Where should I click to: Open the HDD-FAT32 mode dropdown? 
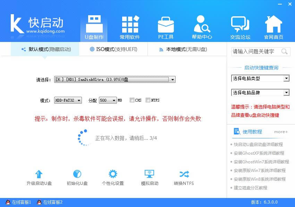[x=68, y=100]
